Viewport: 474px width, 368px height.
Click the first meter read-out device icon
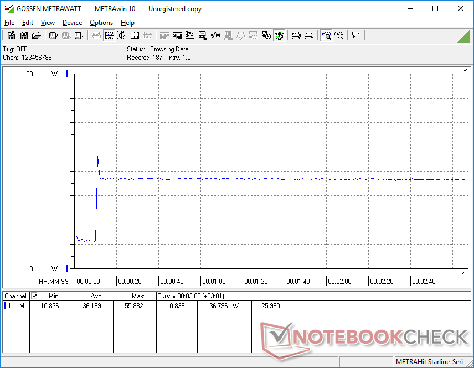click(x=53, y=35)
